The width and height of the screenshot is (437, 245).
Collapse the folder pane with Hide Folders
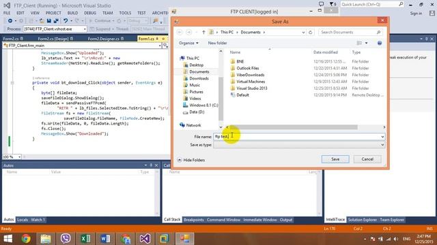[x=191, y=160]
